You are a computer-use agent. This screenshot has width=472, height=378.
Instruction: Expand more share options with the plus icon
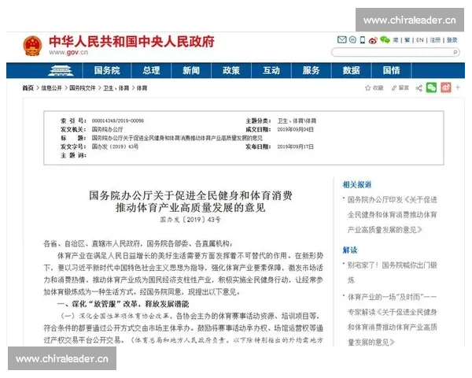pyautogui.click(x=458, y=87)
